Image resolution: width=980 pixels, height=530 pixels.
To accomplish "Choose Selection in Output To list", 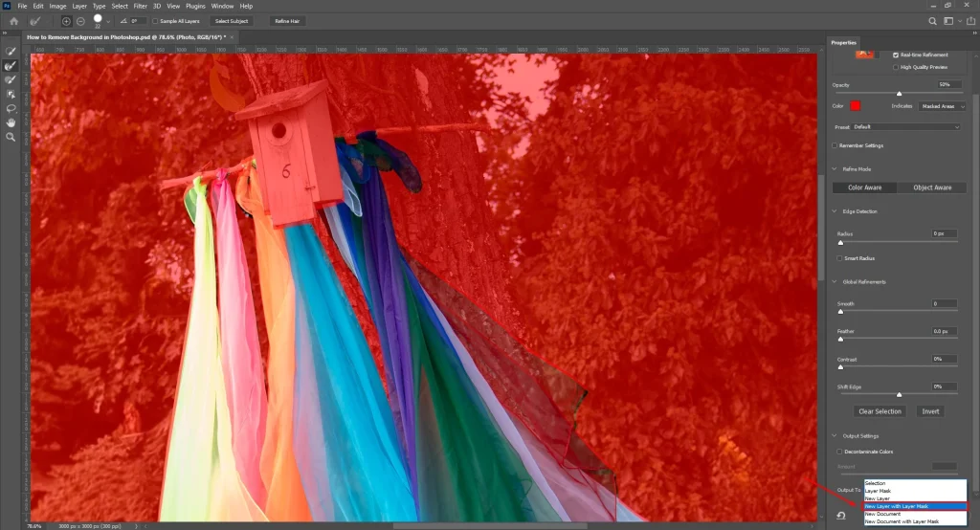I will tap(915, 483).
